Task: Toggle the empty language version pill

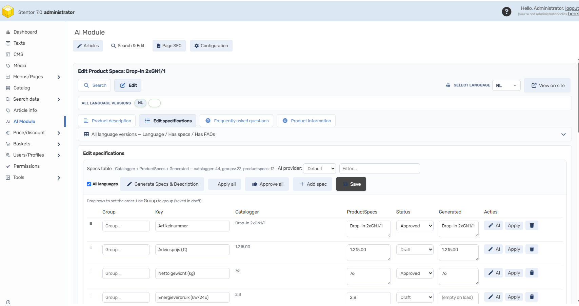Action: coord(155,103)
